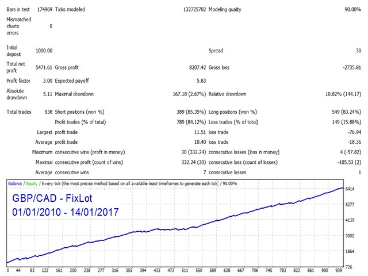Viewport: 368px width, 276px height.
Task: Select the Ticks modelled 132725702 value
Action: point(194,10)
